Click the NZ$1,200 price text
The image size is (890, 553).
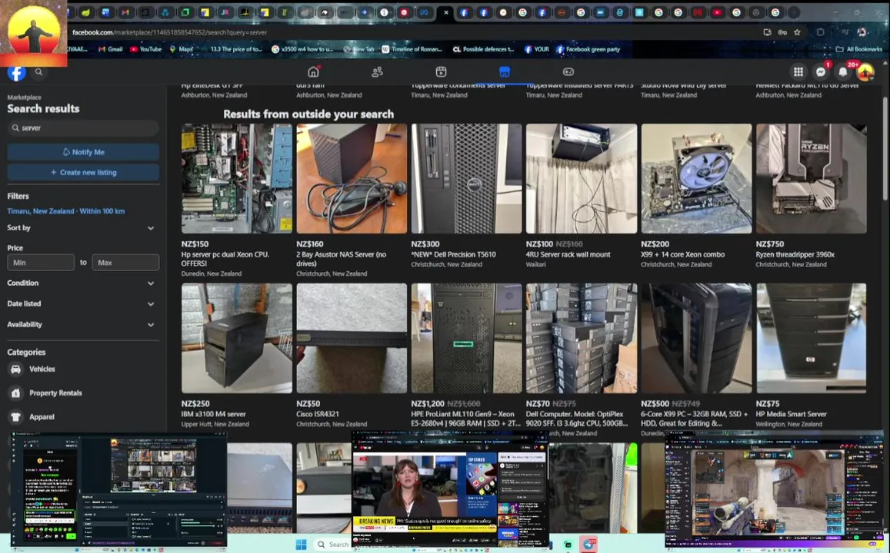[428, 404]
